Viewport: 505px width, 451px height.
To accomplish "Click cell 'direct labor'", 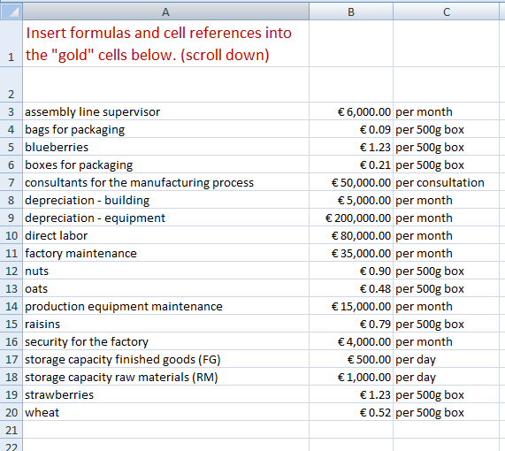I will [x=166, y=235].
